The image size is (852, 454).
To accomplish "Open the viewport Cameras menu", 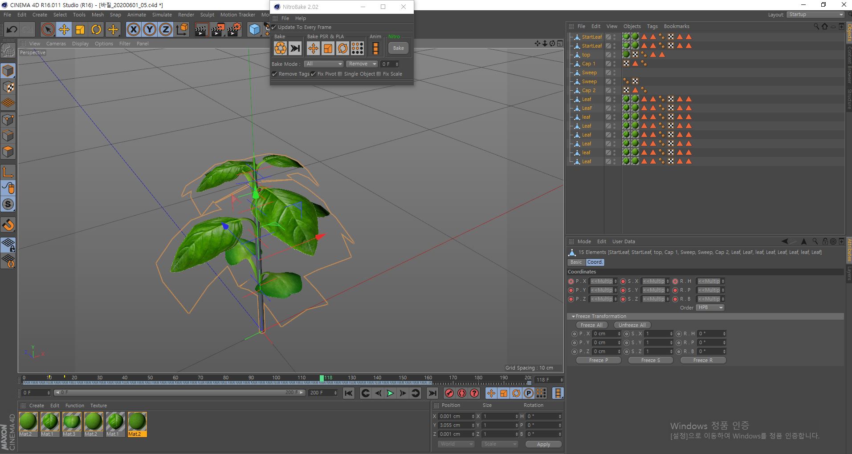I will coord(56,44).
